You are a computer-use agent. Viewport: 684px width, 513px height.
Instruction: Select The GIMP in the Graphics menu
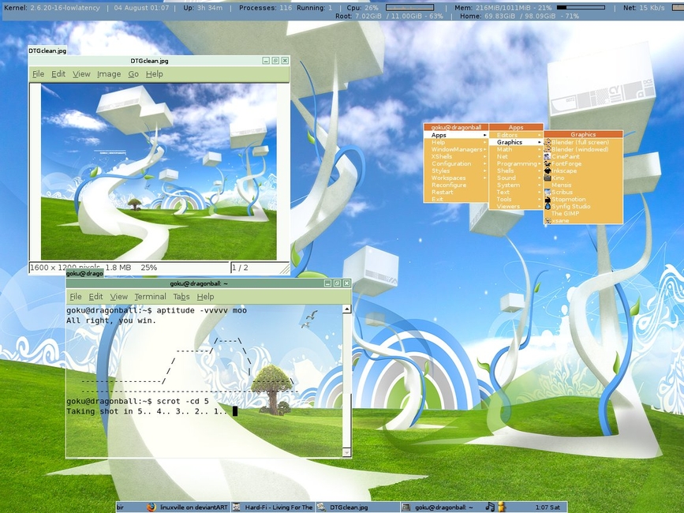[583, 213]
